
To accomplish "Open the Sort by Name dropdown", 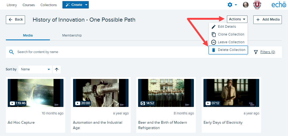I will (x=35, y=70).
